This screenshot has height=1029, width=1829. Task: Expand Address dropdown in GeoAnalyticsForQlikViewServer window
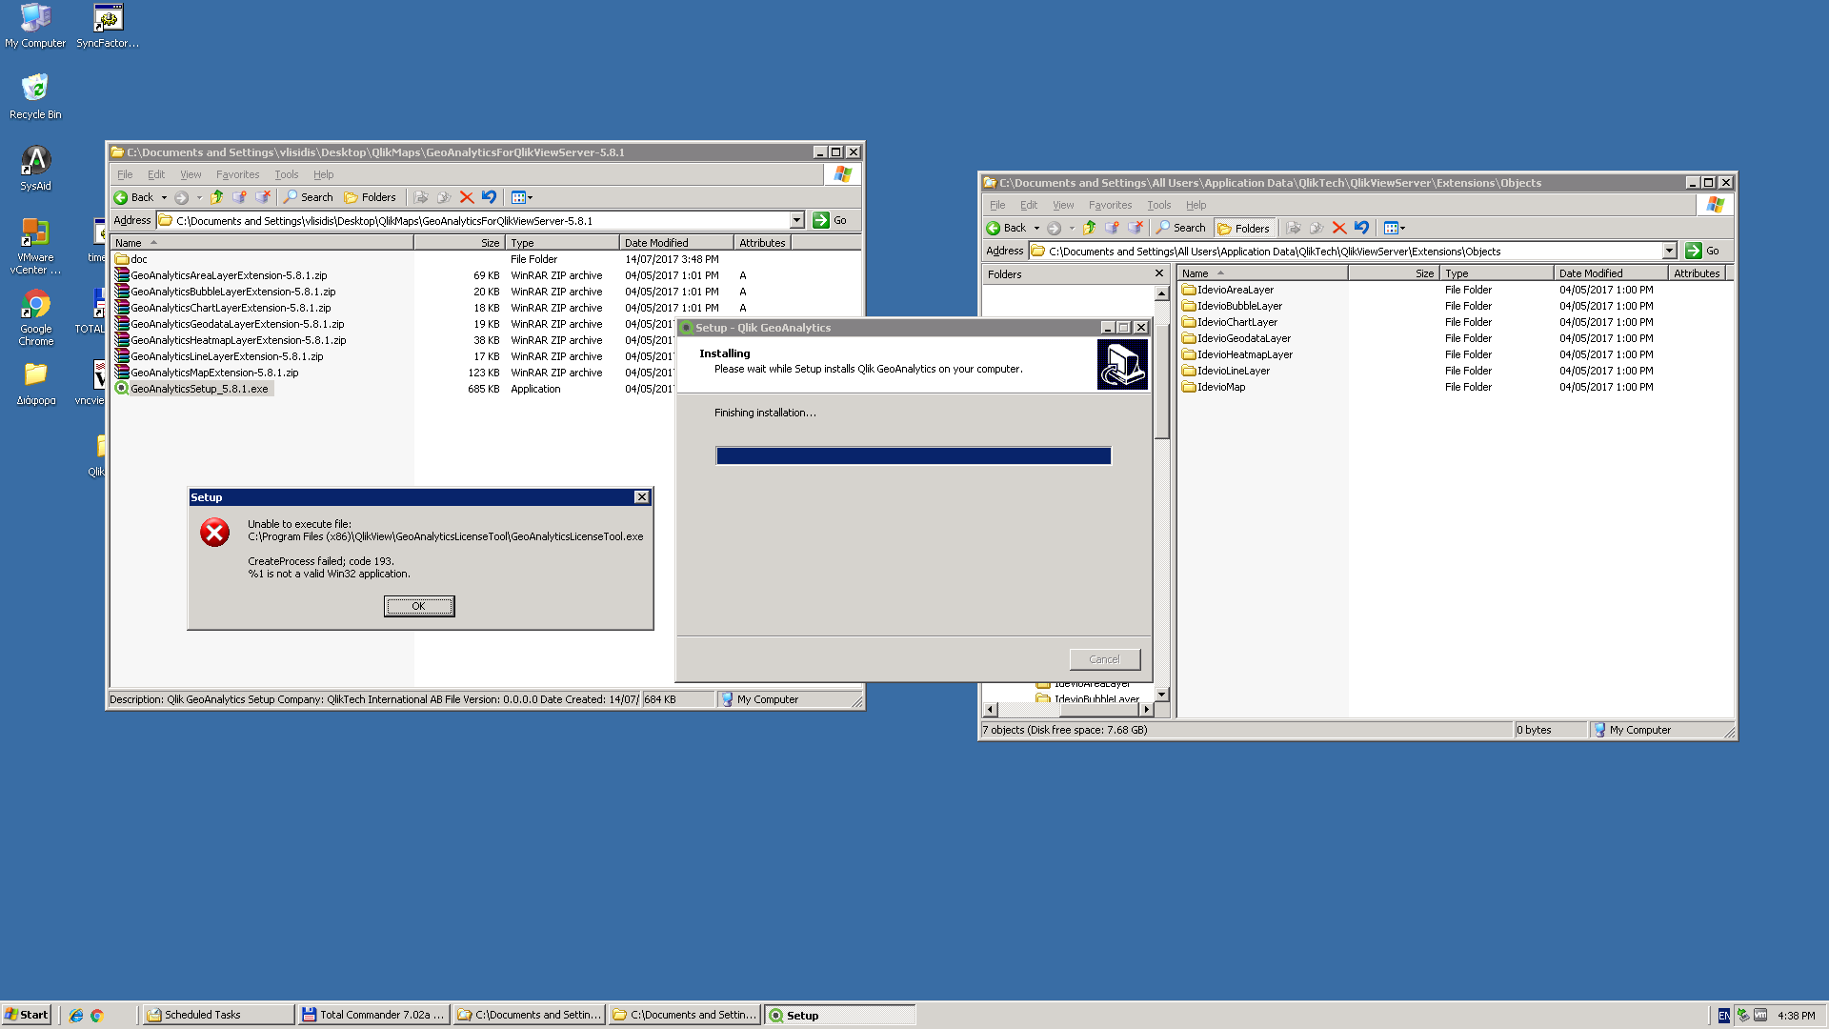pyautogui.click(x=797, y=220)
